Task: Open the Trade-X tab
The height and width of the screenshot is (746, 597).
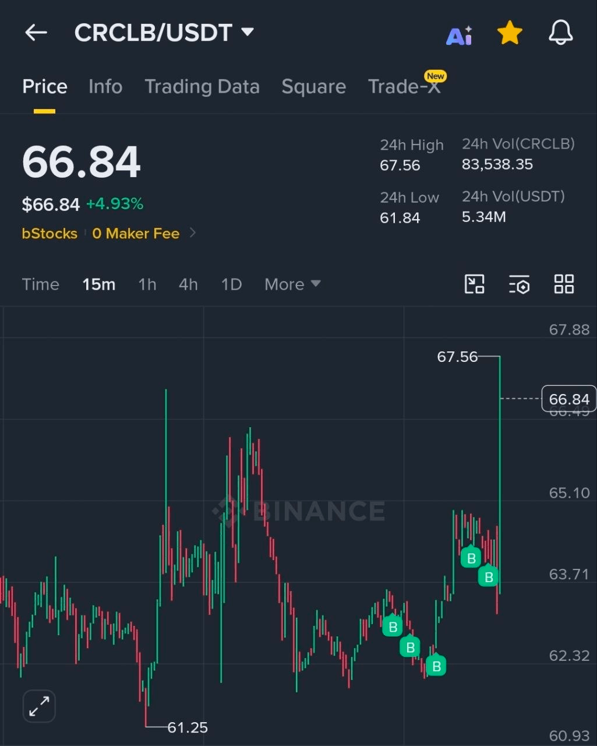Action: pos(404,86)
